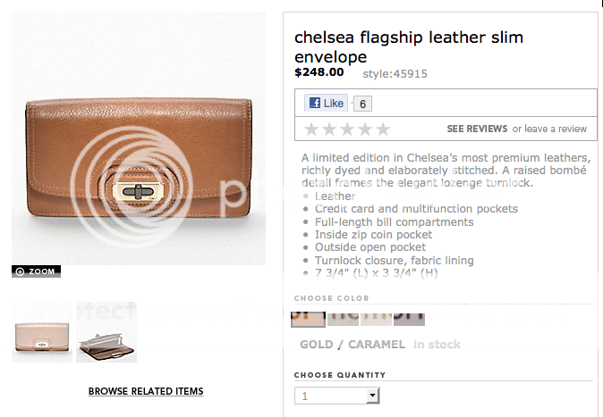Click the second rating star

[329, 129]
